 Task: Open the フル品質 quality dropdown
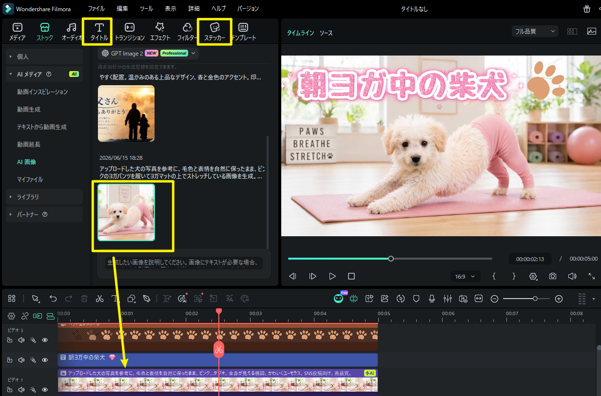coord(535,31)
